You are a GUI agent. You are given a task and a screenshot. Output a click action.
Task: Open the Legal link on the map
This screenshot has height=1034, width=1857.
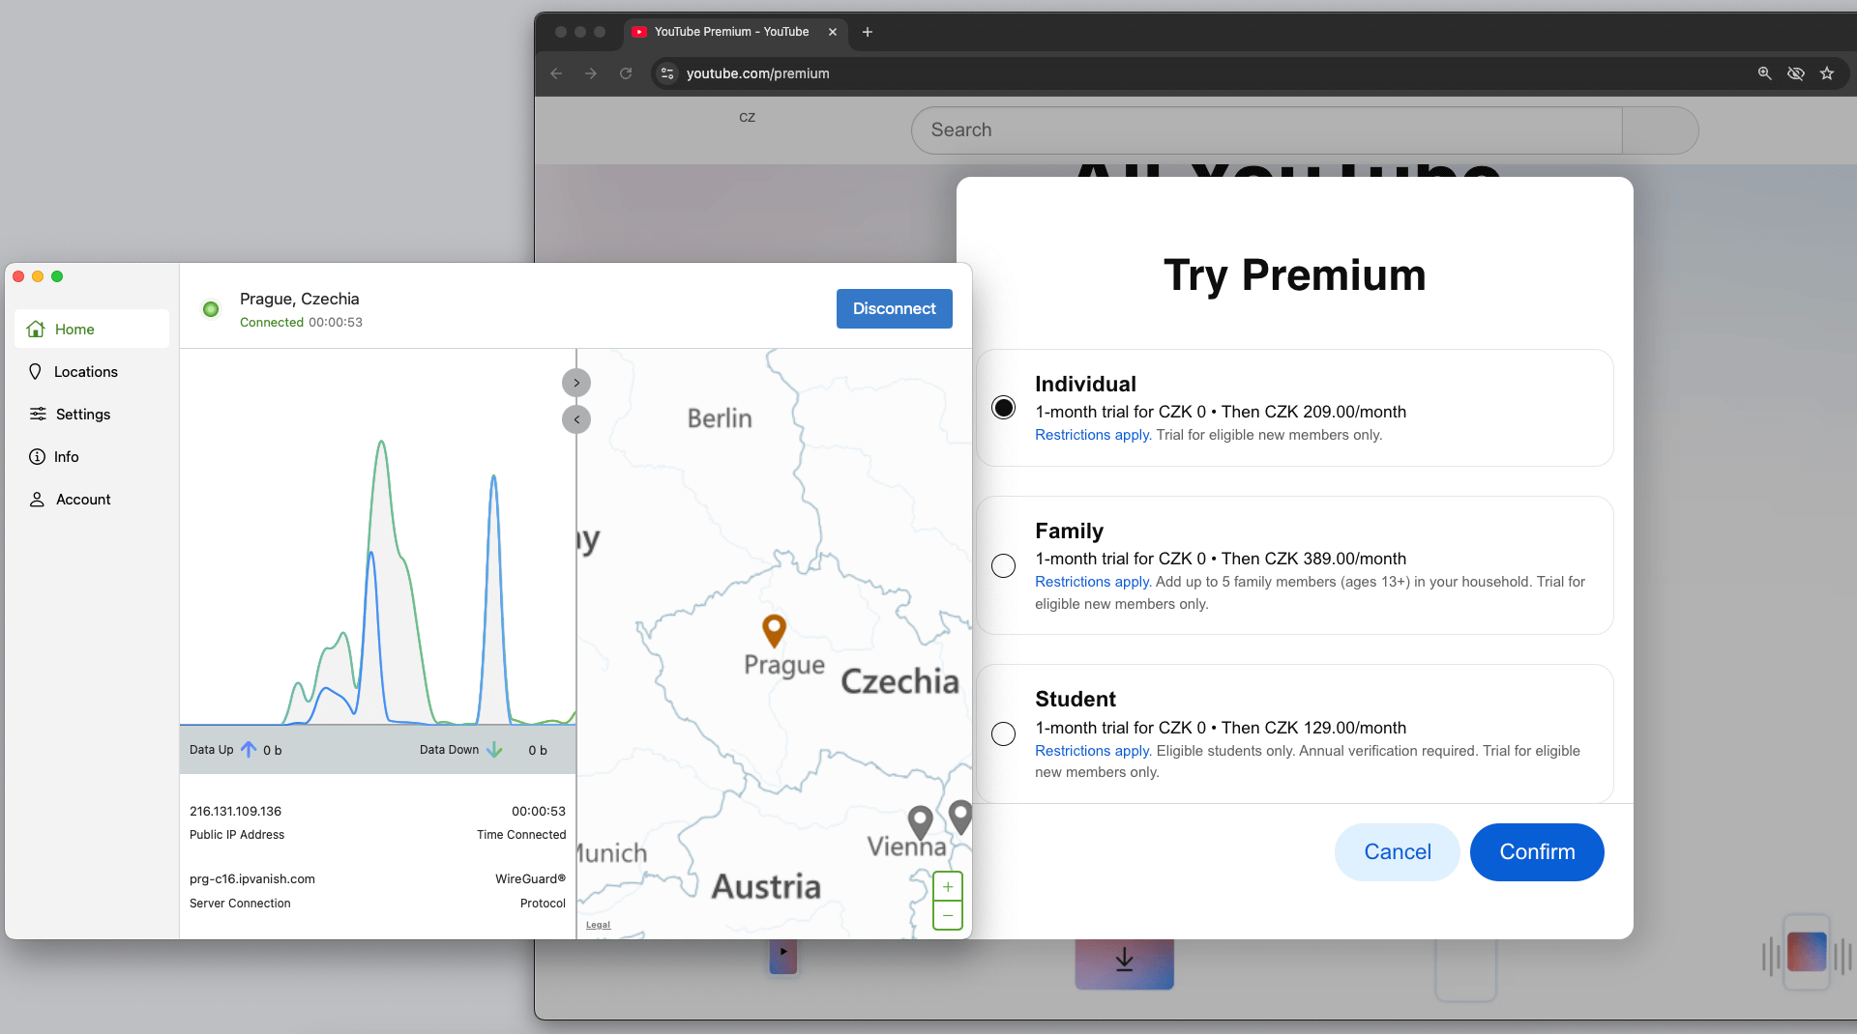coord(598,925)
